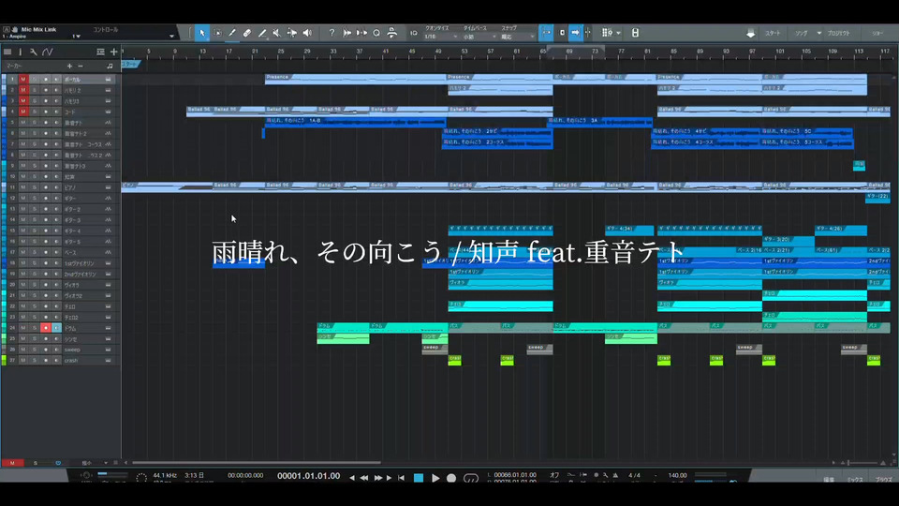Toggle the automation curve display icon
Image resolution: width=899 pixels, height=506 pixels.
click(48, 52)
